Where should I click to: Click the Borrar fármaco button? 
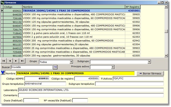tap(150, 73)
